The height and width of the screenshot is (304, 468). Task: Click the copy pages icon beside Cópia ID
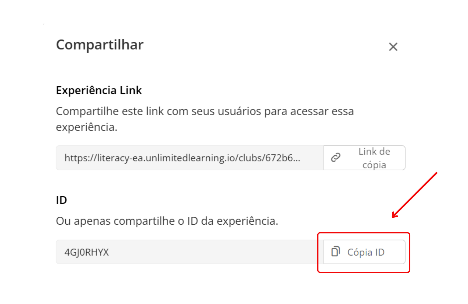pos(336,251)
